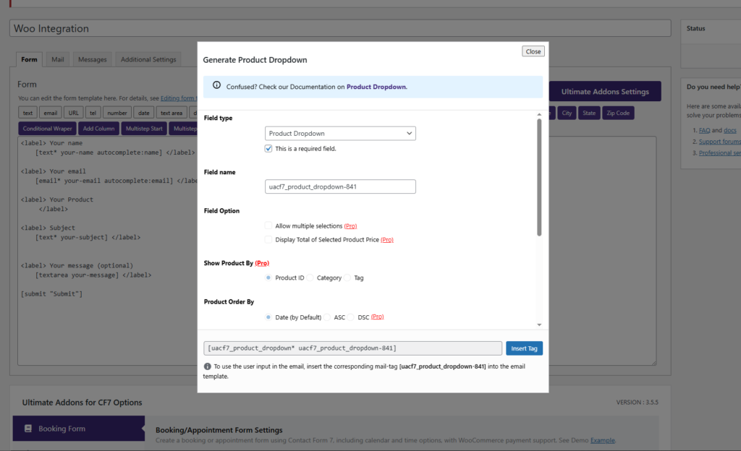Select Date (by Default) ordering
Viewport: 741px width, 451px height.
point(268,317)
